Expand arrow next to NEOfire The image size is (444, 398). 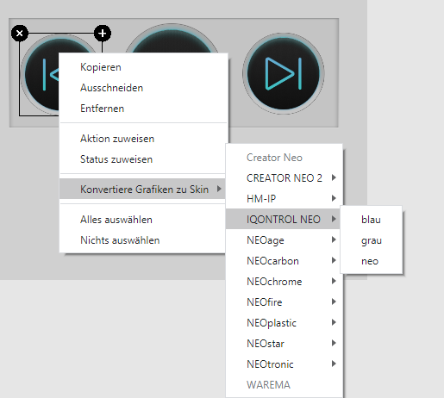tap(334, 302)
